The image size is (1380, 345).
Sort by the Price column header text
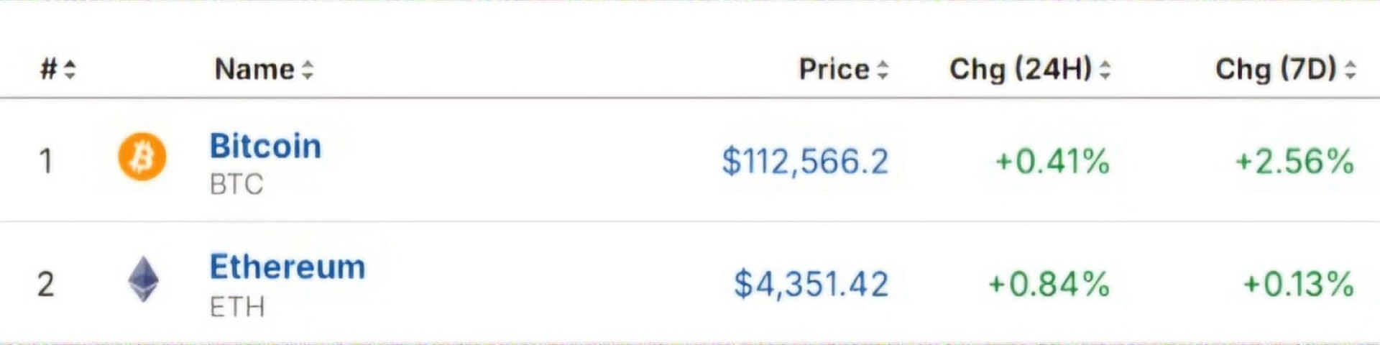[834, 70]
